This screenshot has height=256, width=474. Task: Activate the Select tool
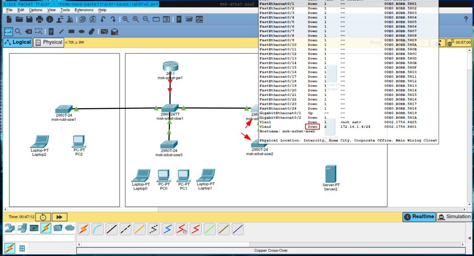pos(8,31)
